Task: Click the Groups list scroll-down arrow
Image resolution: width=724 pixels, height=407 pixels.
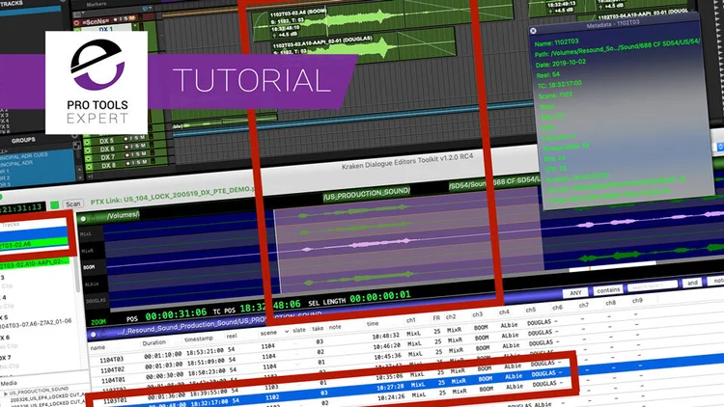Action: tap(80, 177)
